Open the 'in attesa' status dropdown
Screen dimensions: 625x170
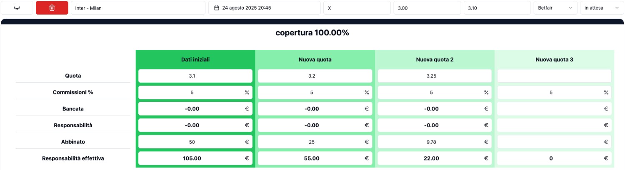pyautogui.click(x=602, y=8)
